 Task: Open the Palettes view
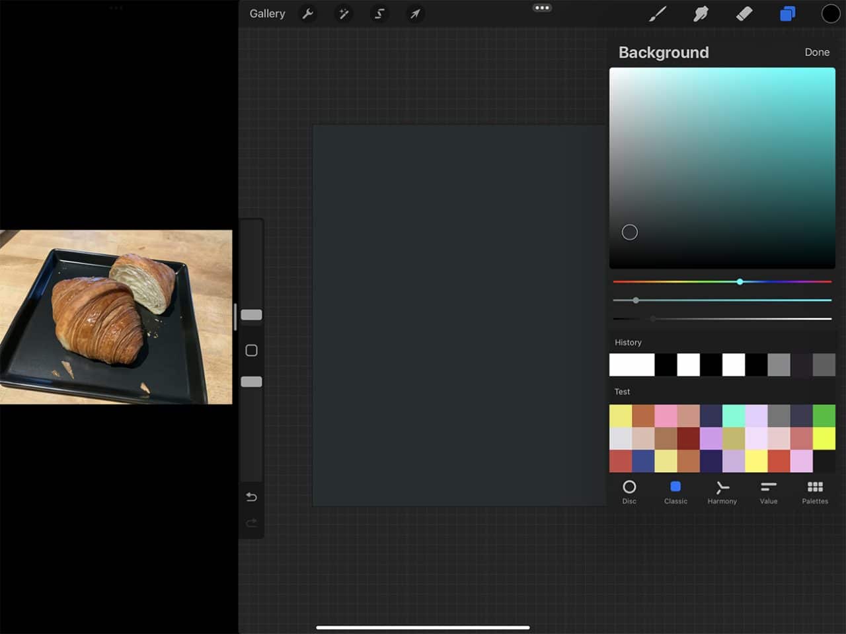pos(815,491)
